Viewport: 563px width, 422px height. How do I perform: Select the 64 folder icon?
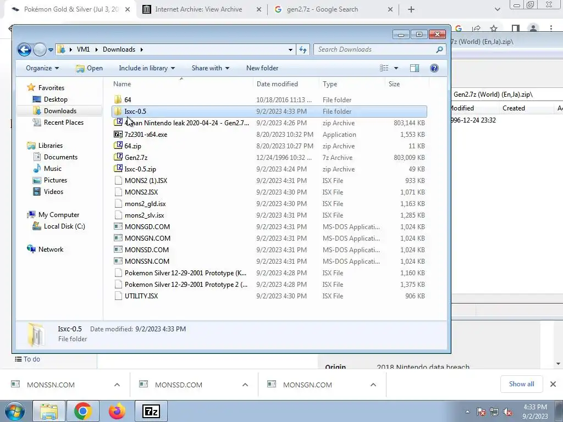118,100
